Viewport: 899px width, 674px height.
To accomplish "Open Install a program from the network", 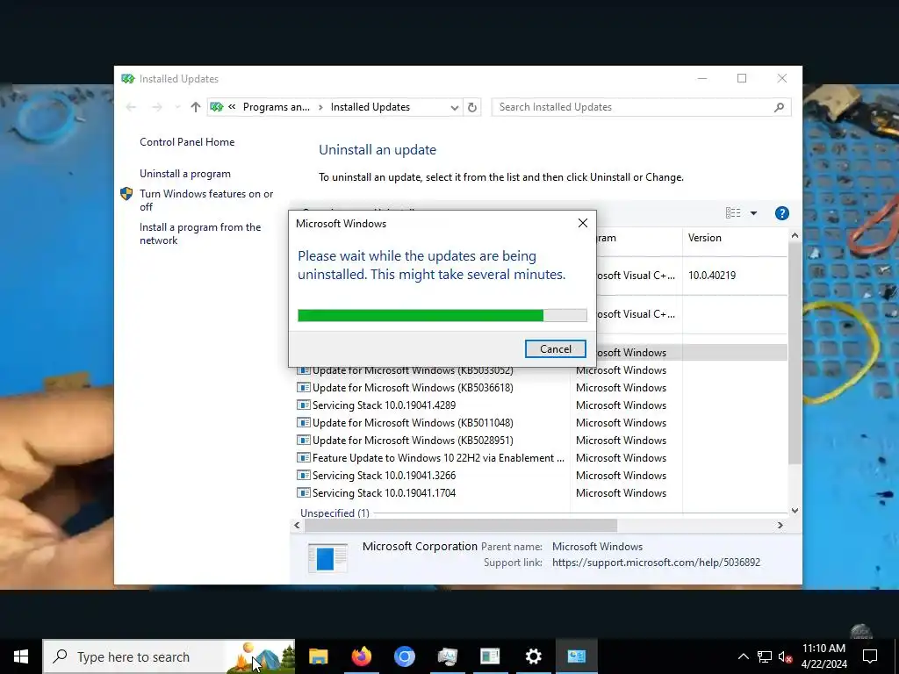I will click(200, 233).
